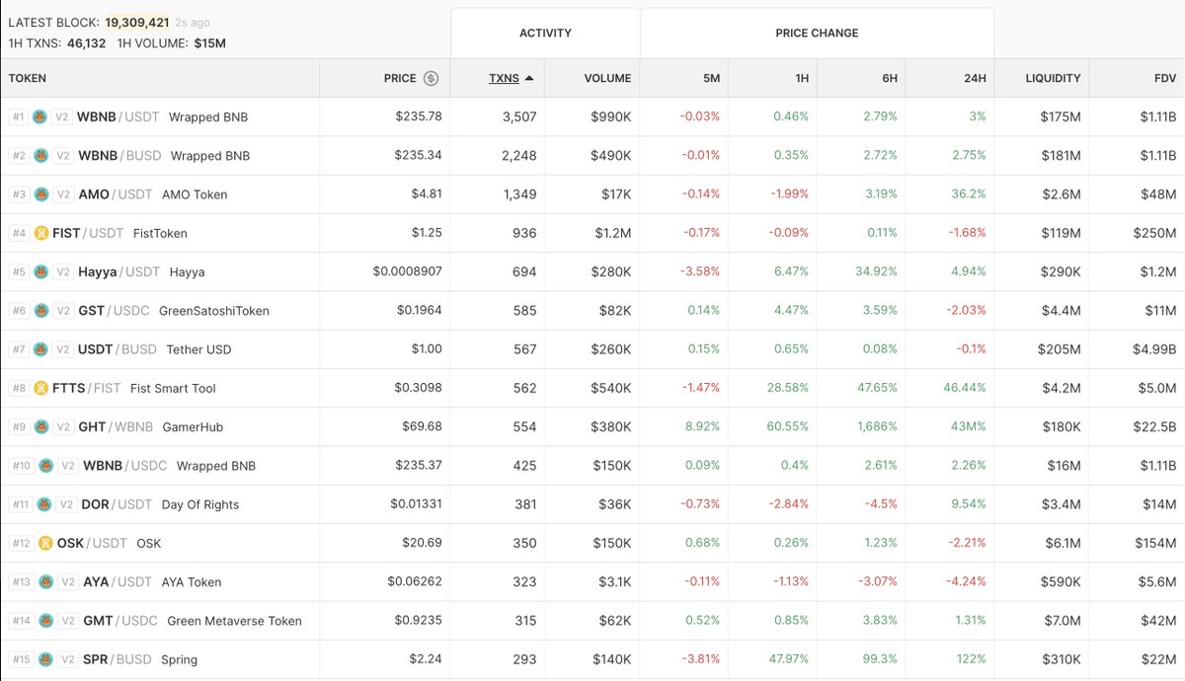Click V2 badge in WBNB/USDT row

pyautogui.click(x=62, y=116)
